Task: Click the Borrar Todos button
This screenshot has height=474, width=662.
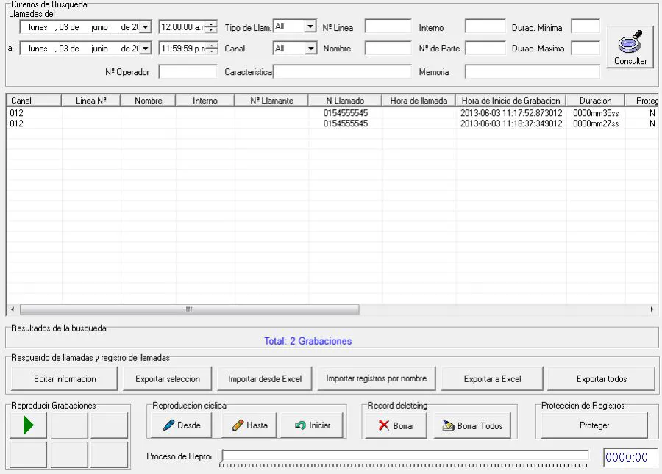Action: [472, 426]
